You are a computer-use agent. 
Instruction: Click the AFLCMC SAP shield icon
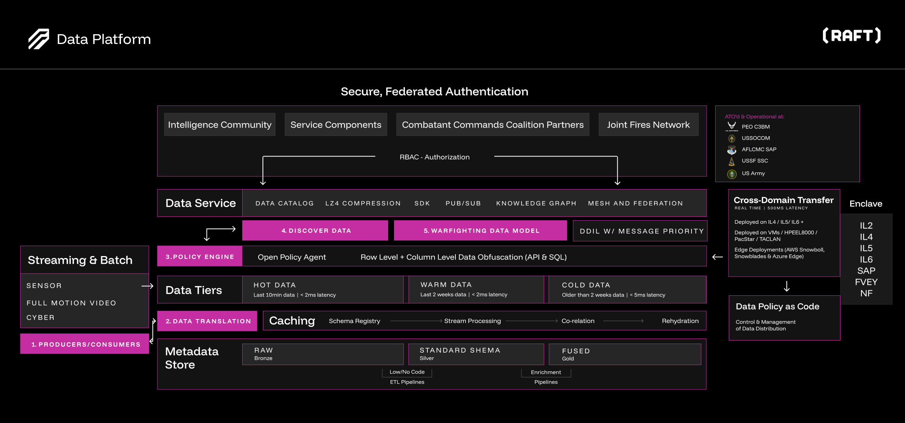732,149
